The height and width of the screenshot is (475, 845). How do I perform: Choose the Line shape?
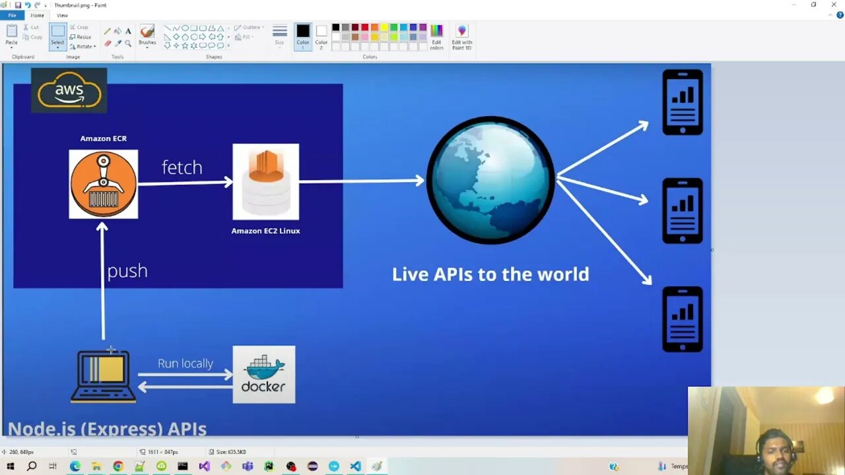point(168,28)
